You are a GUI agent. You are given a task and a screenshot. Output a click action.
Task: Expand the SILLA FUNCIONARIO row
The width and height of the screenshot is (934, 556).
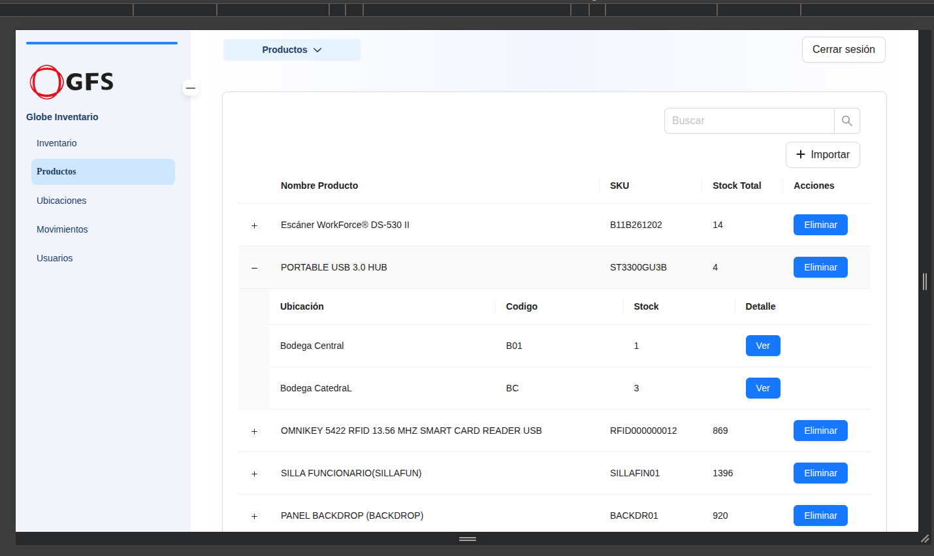[255, 474]
